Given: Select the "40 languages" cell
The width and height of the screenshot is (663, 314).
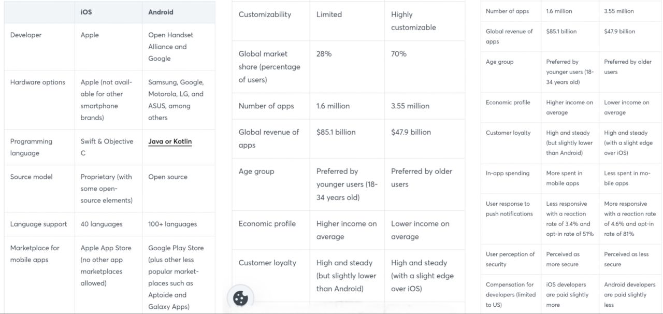Looking at the screenshot, I should [x=102, y=224].
